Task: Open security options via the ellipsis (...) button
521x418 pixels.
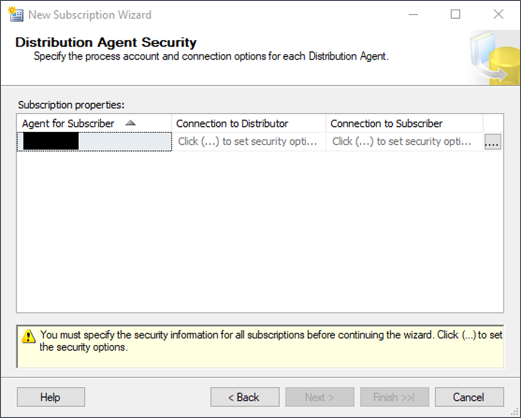Action: click(x=493, y=142)
